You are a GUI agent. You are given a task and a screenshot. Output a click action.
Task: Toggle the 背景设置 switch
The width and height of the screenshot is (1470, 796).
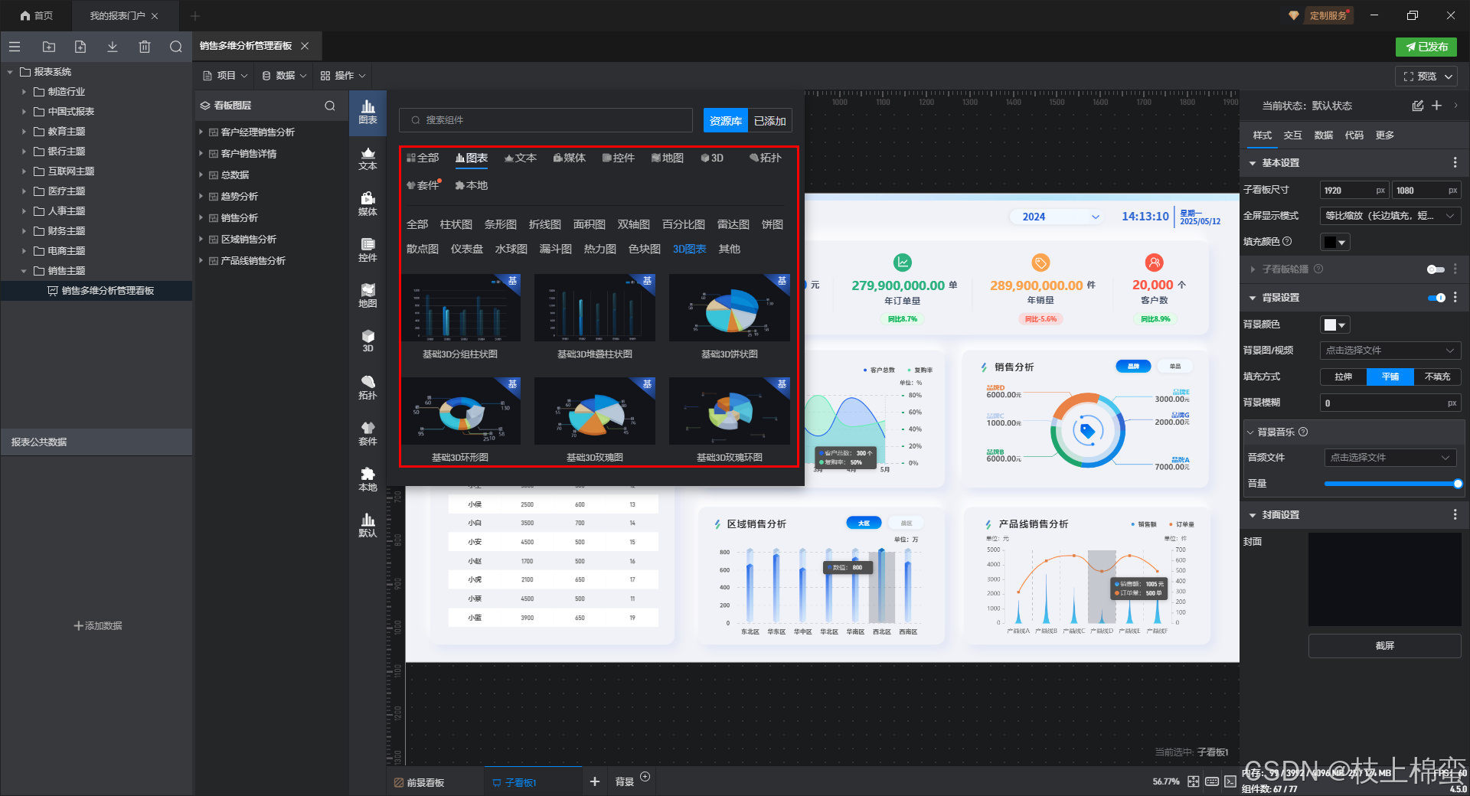[x=1437, y=298]
